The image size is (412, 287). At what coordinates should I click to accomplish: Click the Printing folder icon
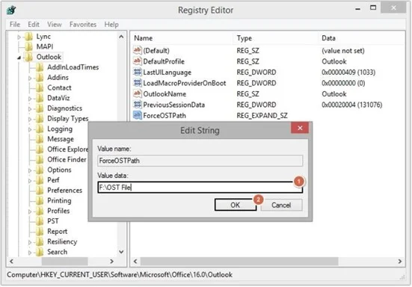(x=40, y=200)
